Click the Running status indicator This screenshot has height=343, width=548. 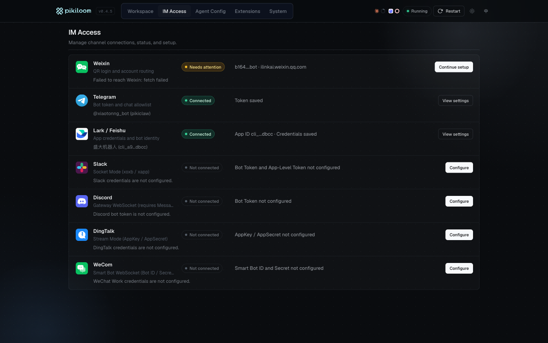417,11
